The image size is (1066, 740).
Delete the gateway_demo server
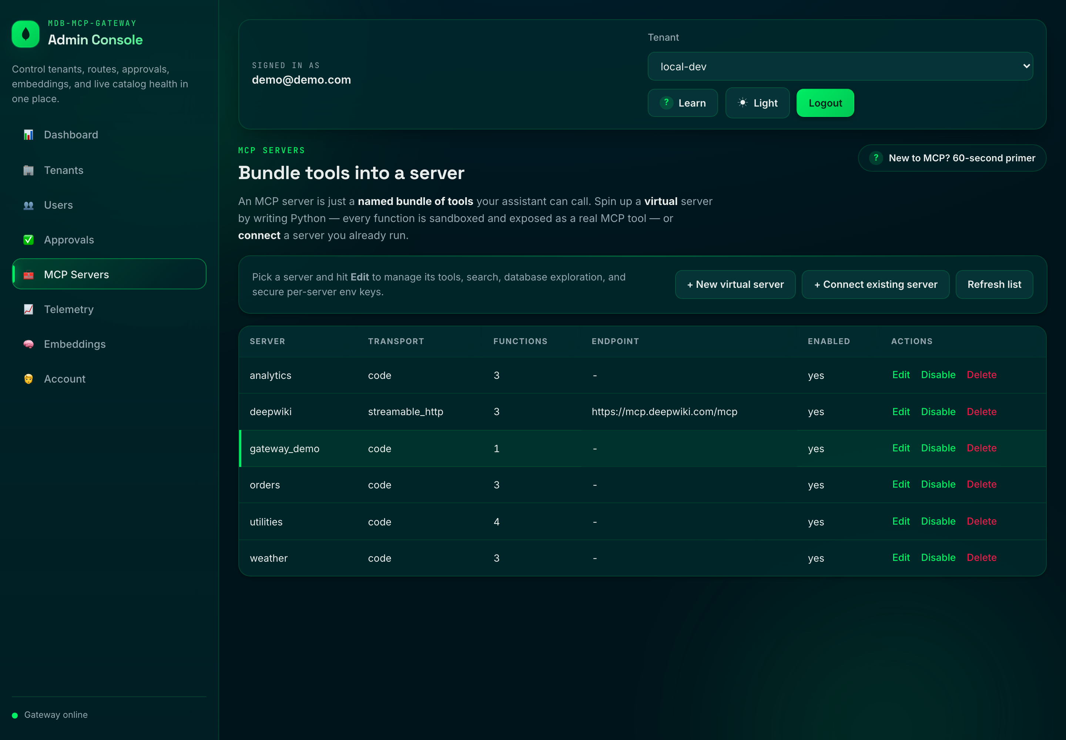(x=982, y=448)
